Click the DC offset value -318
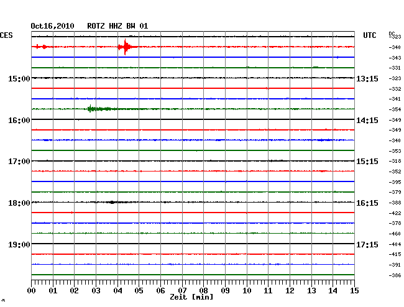This screenshot has width=404, height=307. coord(395,161)
